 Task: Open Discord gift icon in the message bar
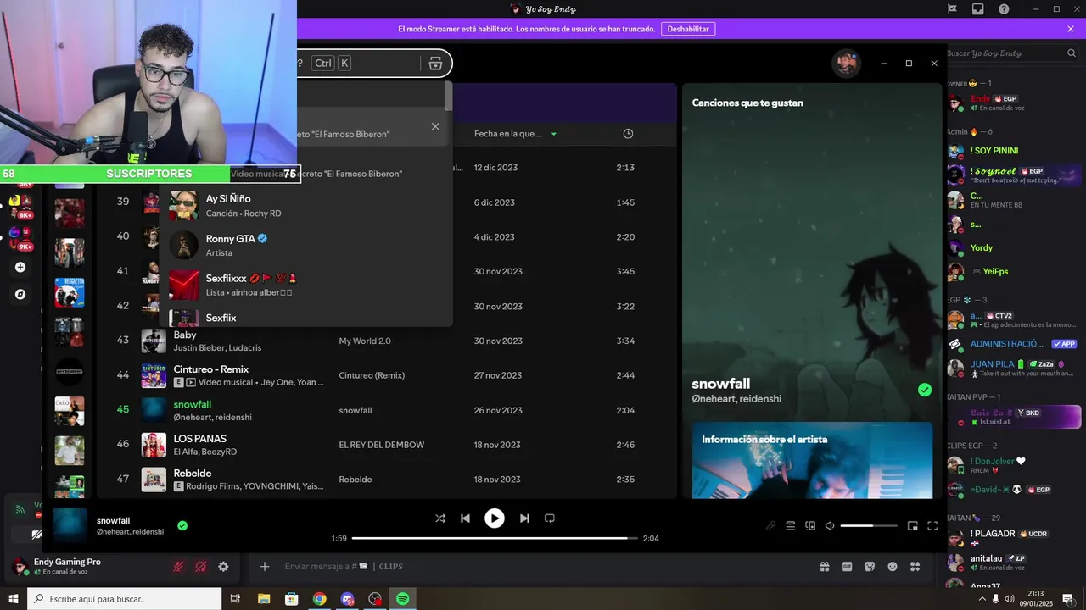tap(824, 567)
